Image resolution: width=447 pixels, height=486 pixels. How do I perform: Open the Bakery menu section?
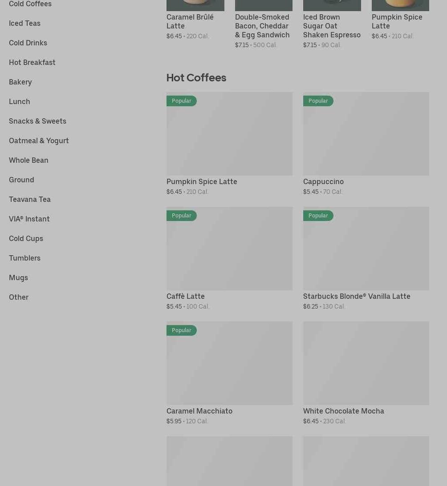click(x=20, y=82)
